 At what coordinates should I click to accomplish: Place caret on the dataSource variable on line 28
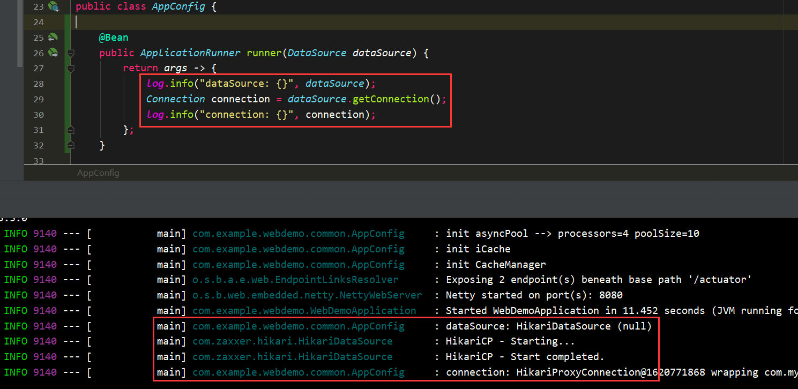[x=334, y=84]
